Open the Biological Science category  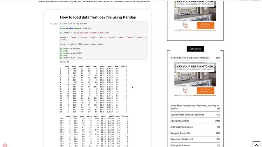tap(180, 145)
